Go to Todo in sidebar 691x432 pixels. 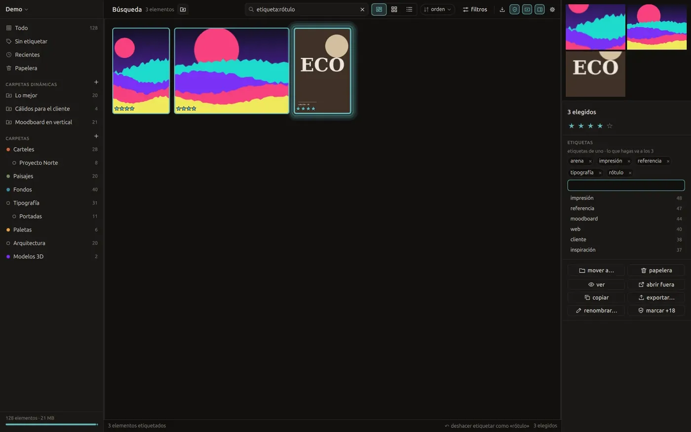[51, 28]
